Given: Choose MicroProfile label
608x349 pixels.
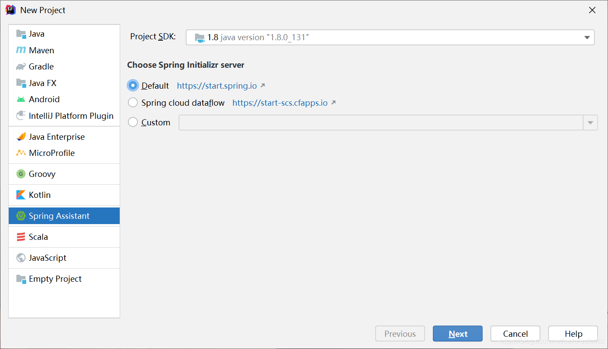Looking at the screenshot, I should (x=52, y=153).
